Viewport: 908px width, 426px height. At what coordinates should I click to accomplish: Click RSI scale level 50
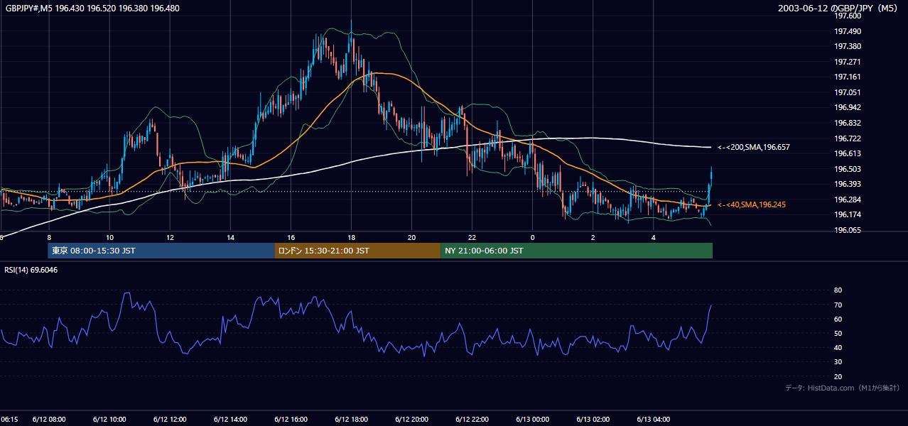click(x=838, y=333)
